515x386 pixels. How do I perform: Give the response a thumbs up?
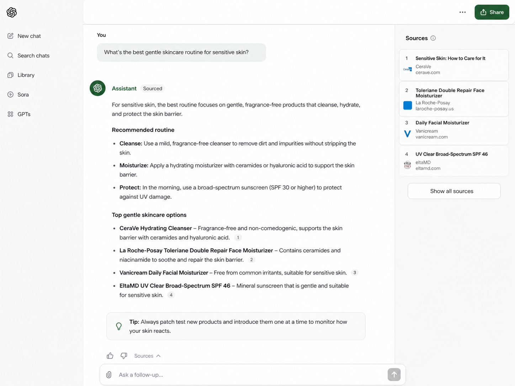pos(110,356)
